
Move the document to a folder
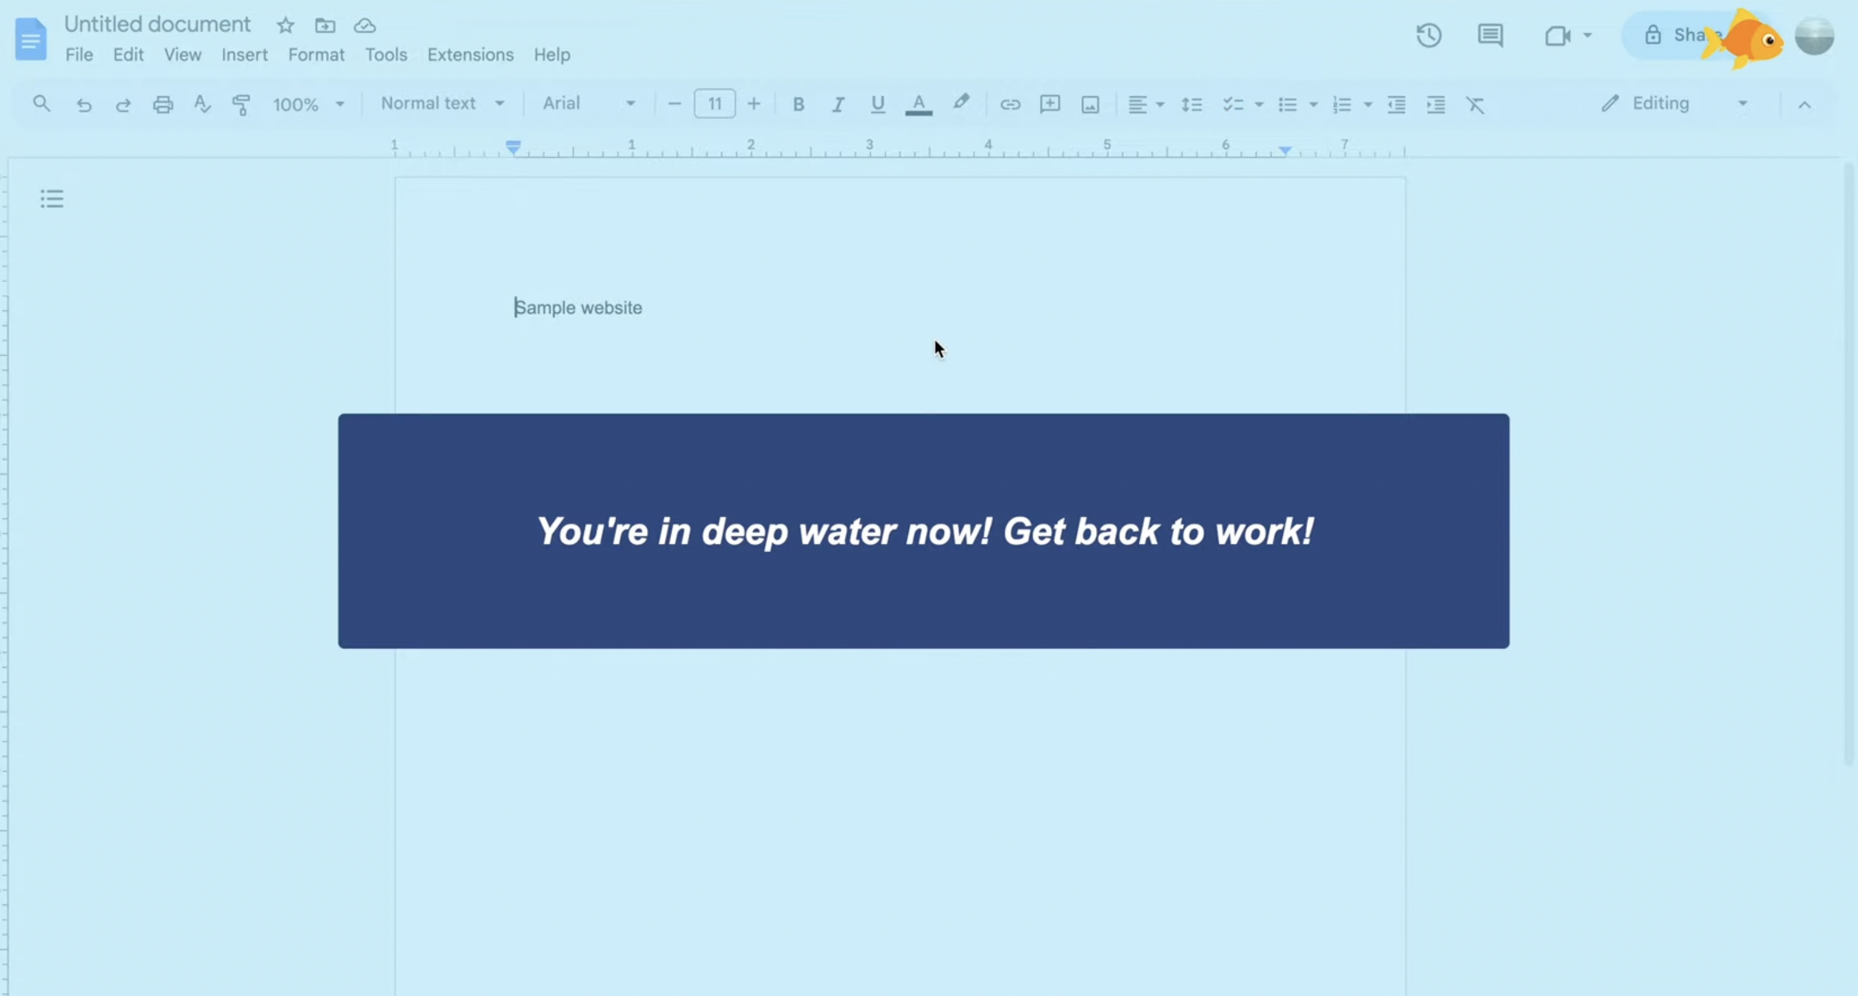325,26
